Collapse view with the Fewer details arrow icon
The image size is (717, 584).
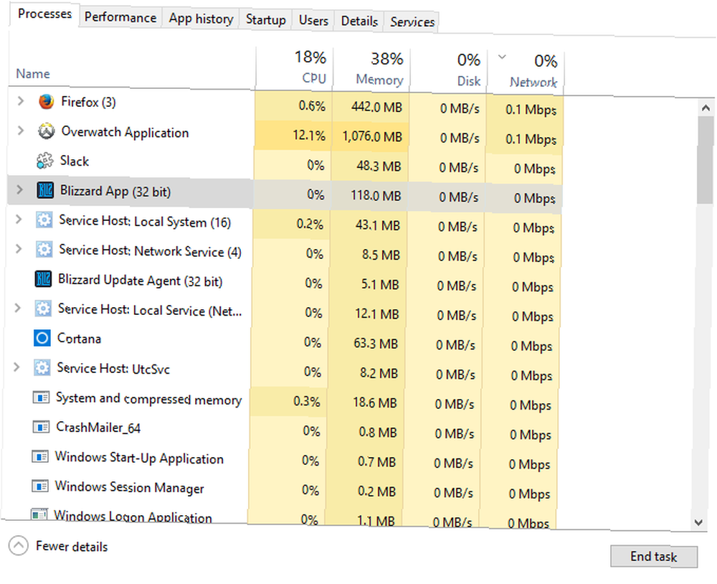(x=19, y=545)
